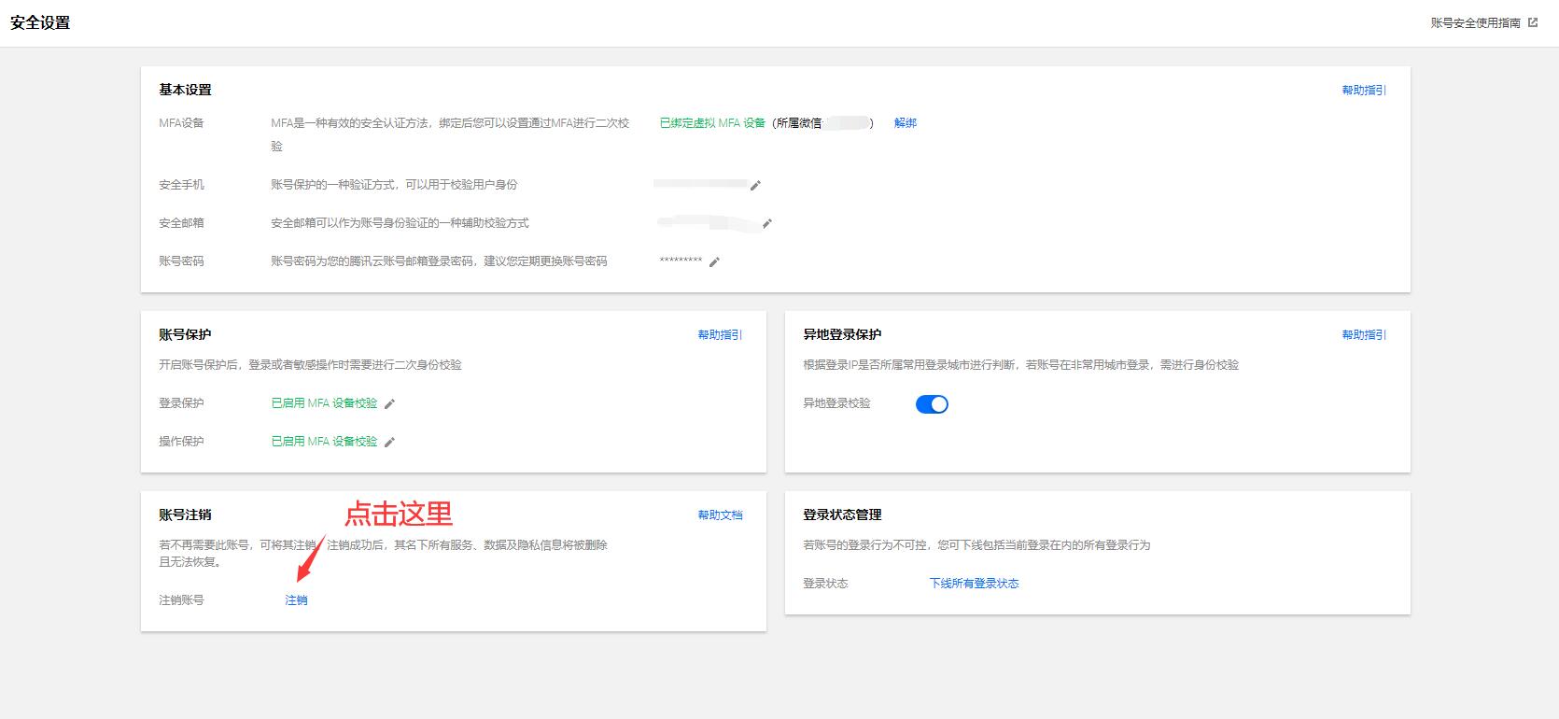
Task: Click the 操作保护 row label
Action: 181,441
